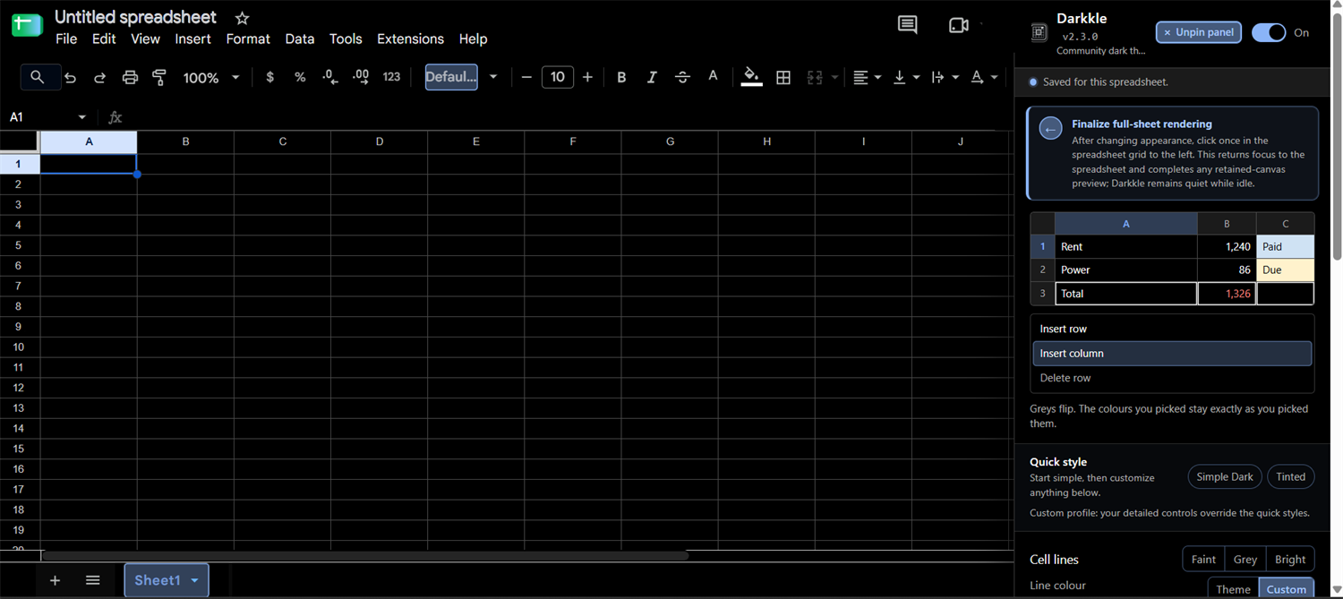Click Increase decimal places icon

[361, 77]
